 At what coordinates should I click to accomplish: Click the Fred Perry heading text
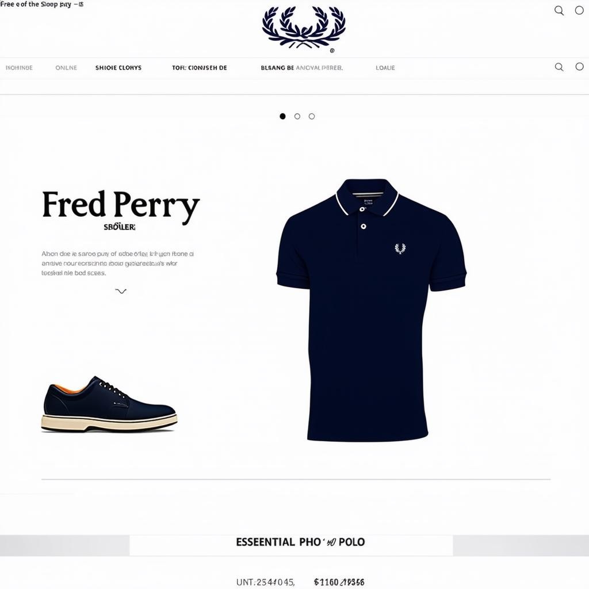point(121,205)
